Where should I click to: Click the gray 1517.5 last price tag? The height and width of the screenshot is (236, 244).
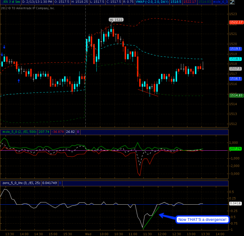[235, 69]
